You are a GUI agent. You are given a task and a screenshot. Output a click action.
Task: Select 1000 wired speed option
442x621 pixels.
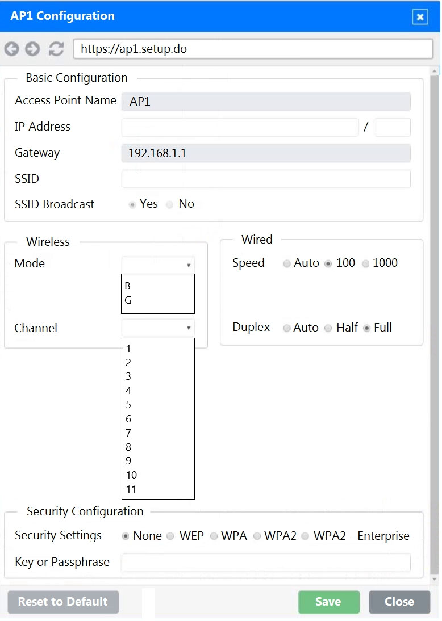(x=366, y=264)
